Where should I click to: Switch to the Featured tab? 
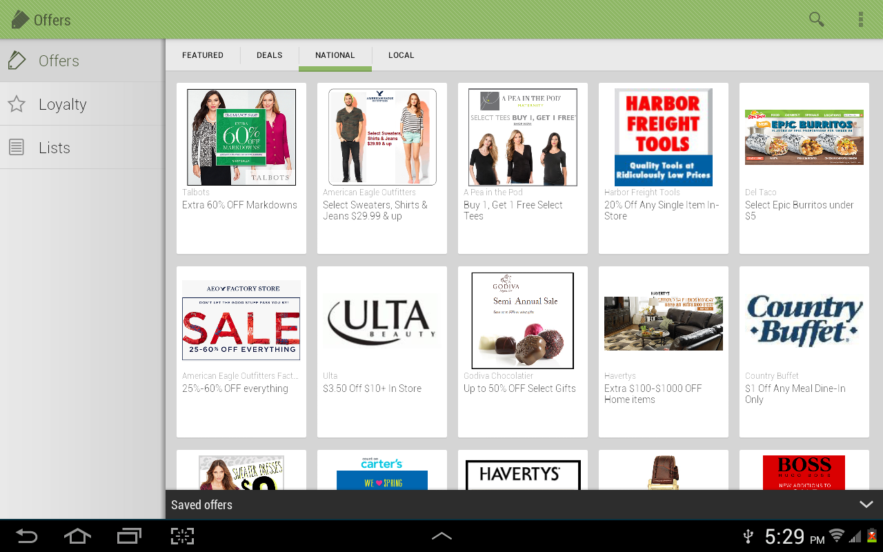[203, 55]
